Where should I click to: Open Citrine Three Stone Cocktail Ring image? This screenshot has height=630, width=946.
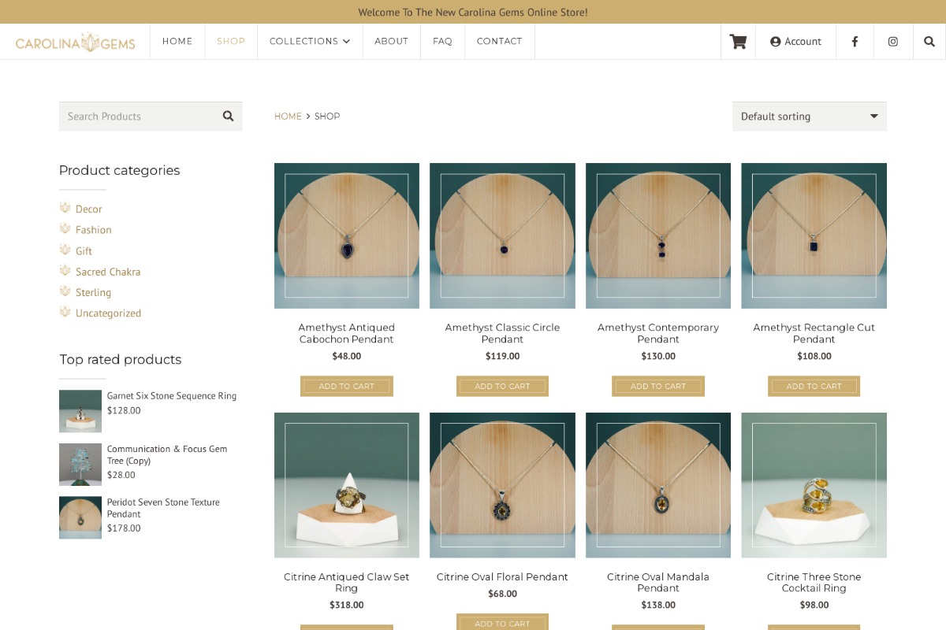coord(814,485)
